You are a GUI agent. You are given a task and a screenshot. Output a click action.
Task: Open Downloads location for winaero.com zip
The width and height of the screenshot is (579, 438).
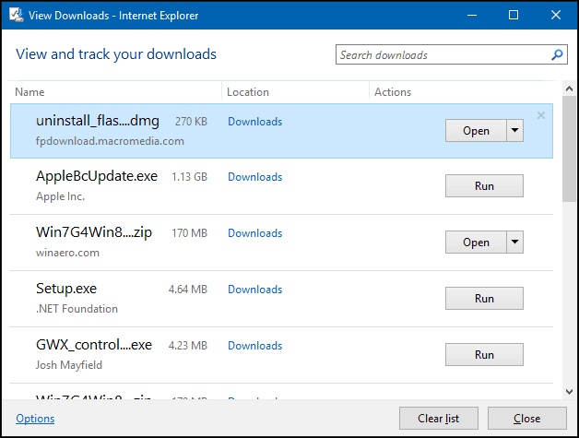point(255,233)
